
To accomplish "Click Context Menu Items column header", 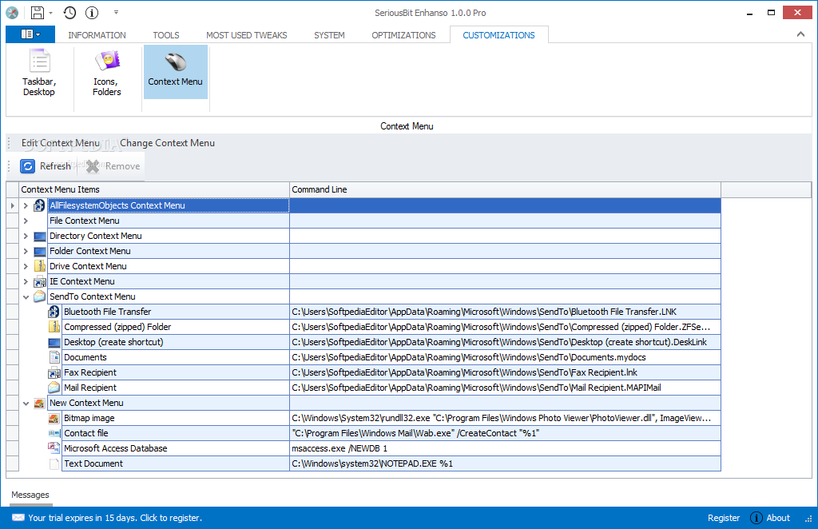I will tap(154, 189).
